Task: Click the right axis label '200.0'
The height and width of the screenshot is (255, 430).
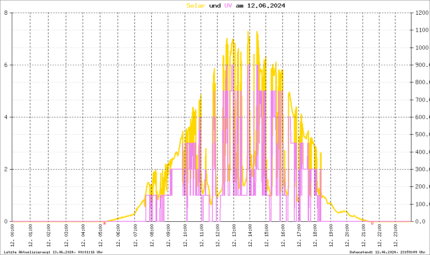Action: click(422, 186)
